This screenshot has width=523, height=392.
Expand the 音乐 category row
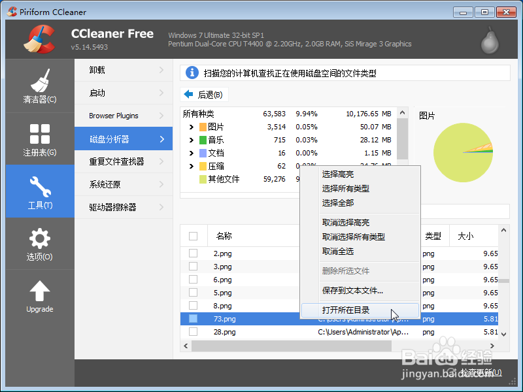coord(191,140)
